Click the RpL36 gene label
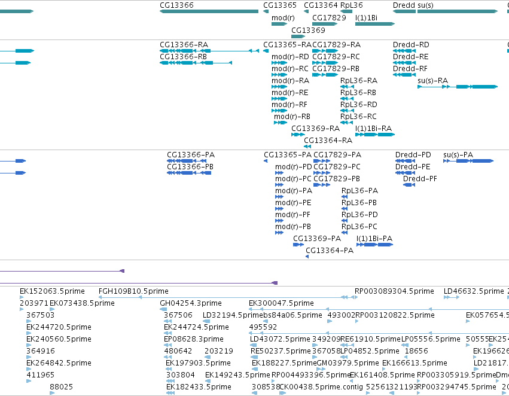The image size is (509, 396). click(x=352, y=5)
